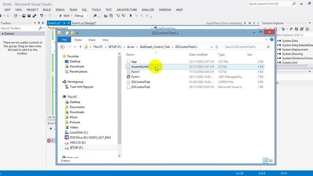Click the Save All icon in Visual Studio

click(x=34, y=16)
